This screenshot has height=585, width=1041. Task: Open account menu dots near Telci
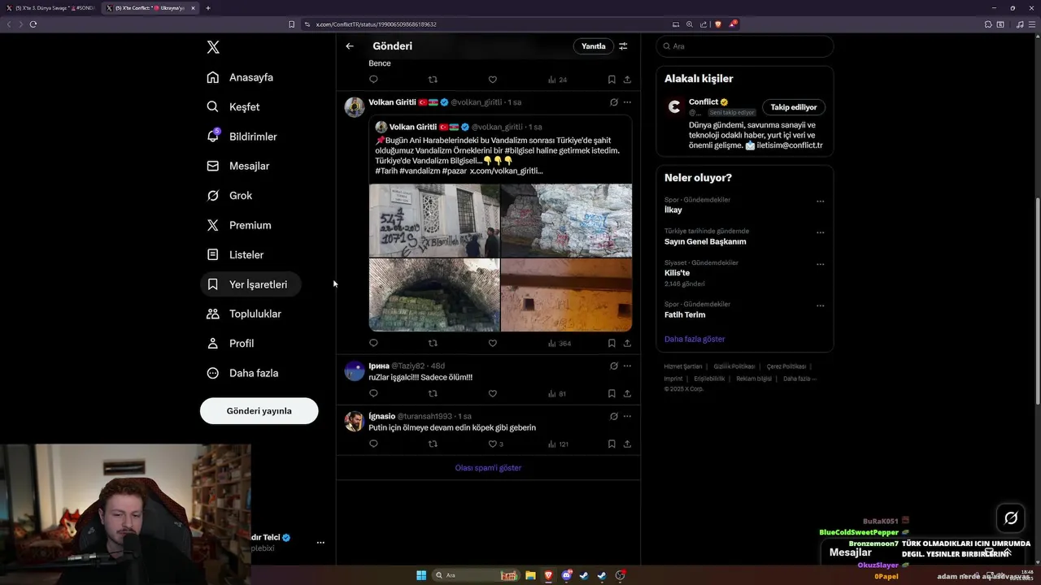click(320, 542)
